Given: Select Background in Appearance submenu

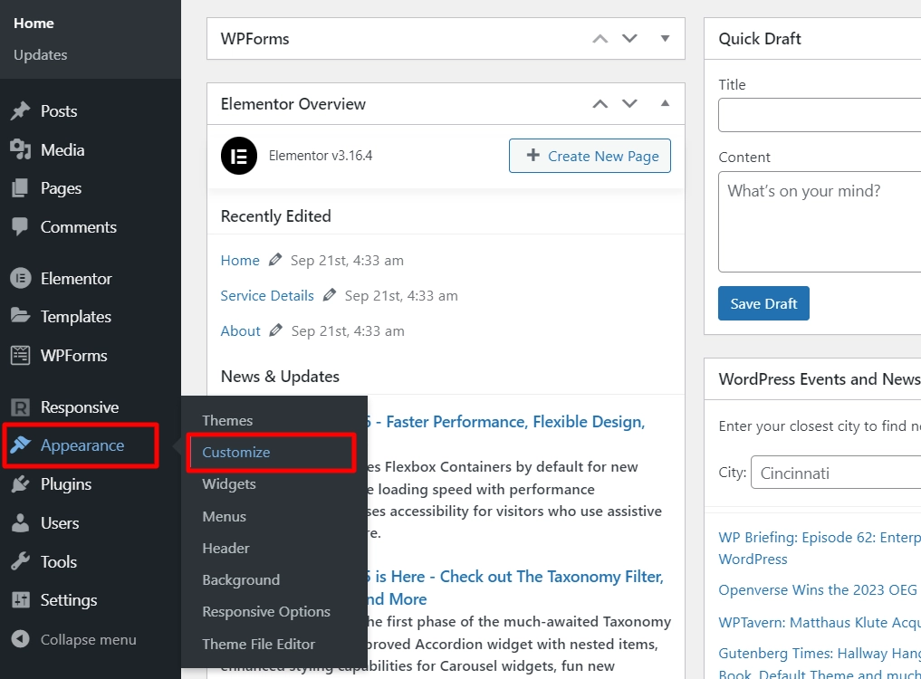Looking at the screenshot, I should coord(241,579).
